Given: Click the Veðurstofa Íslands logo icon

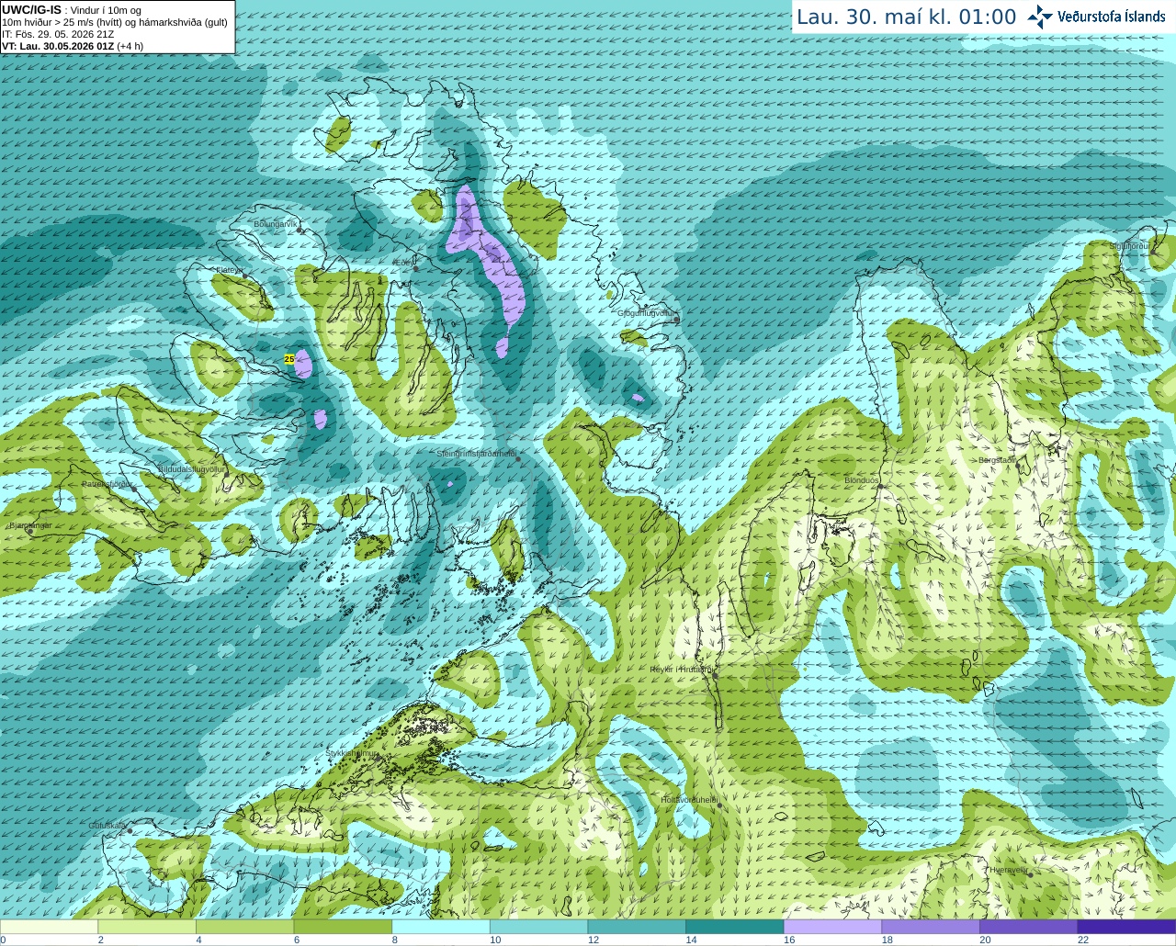Looking at the screenshot, I should [1039, 17].
